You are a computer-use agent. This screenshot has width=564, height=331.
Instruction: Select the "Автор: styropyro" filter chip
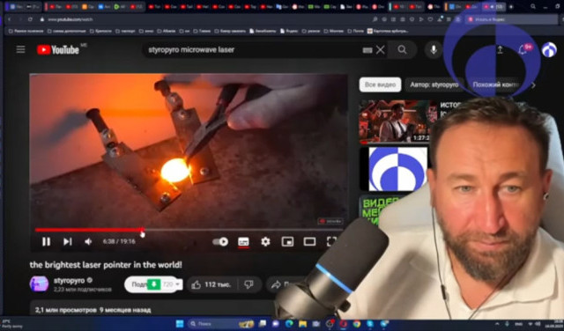point(434,85)
